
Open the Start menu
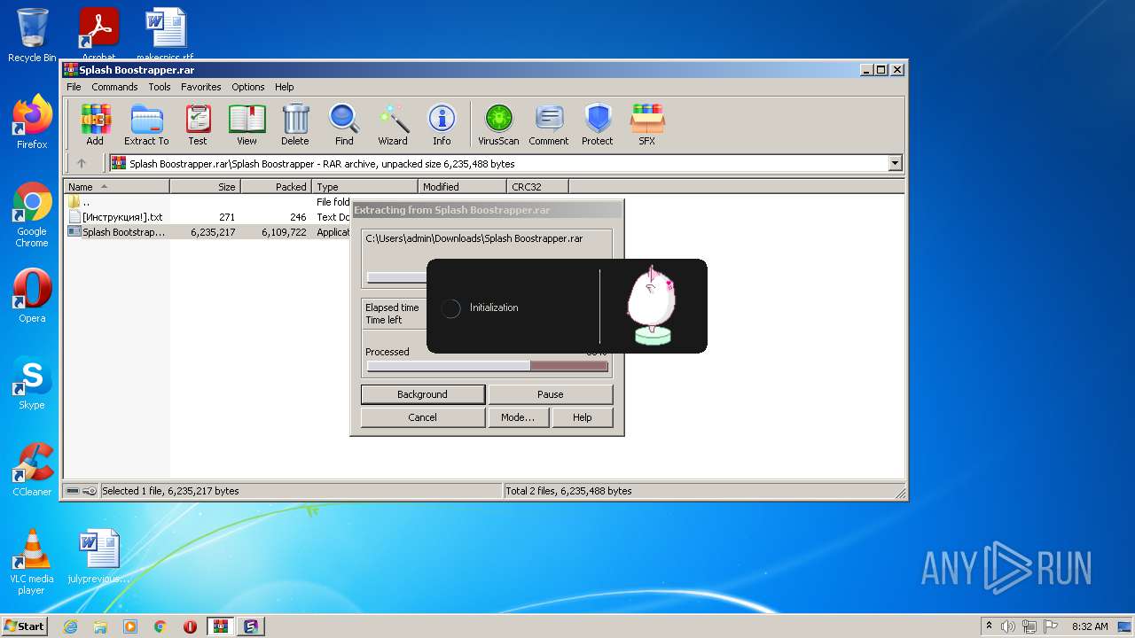[25, 626]
